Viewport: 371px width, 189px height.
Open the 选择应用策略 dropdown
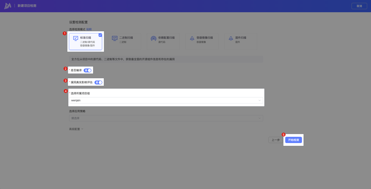(166, 118)
